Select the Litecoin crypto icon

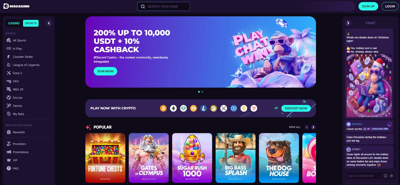[203, 108]
